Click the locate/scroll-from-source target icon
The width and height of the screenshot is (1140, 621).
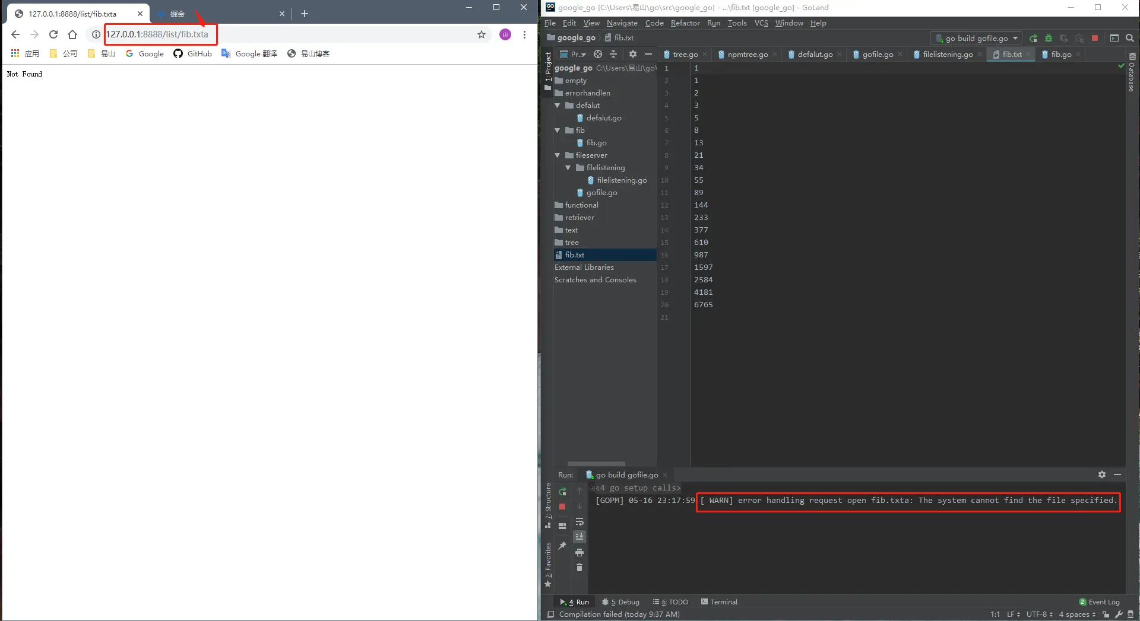point(598,54)
